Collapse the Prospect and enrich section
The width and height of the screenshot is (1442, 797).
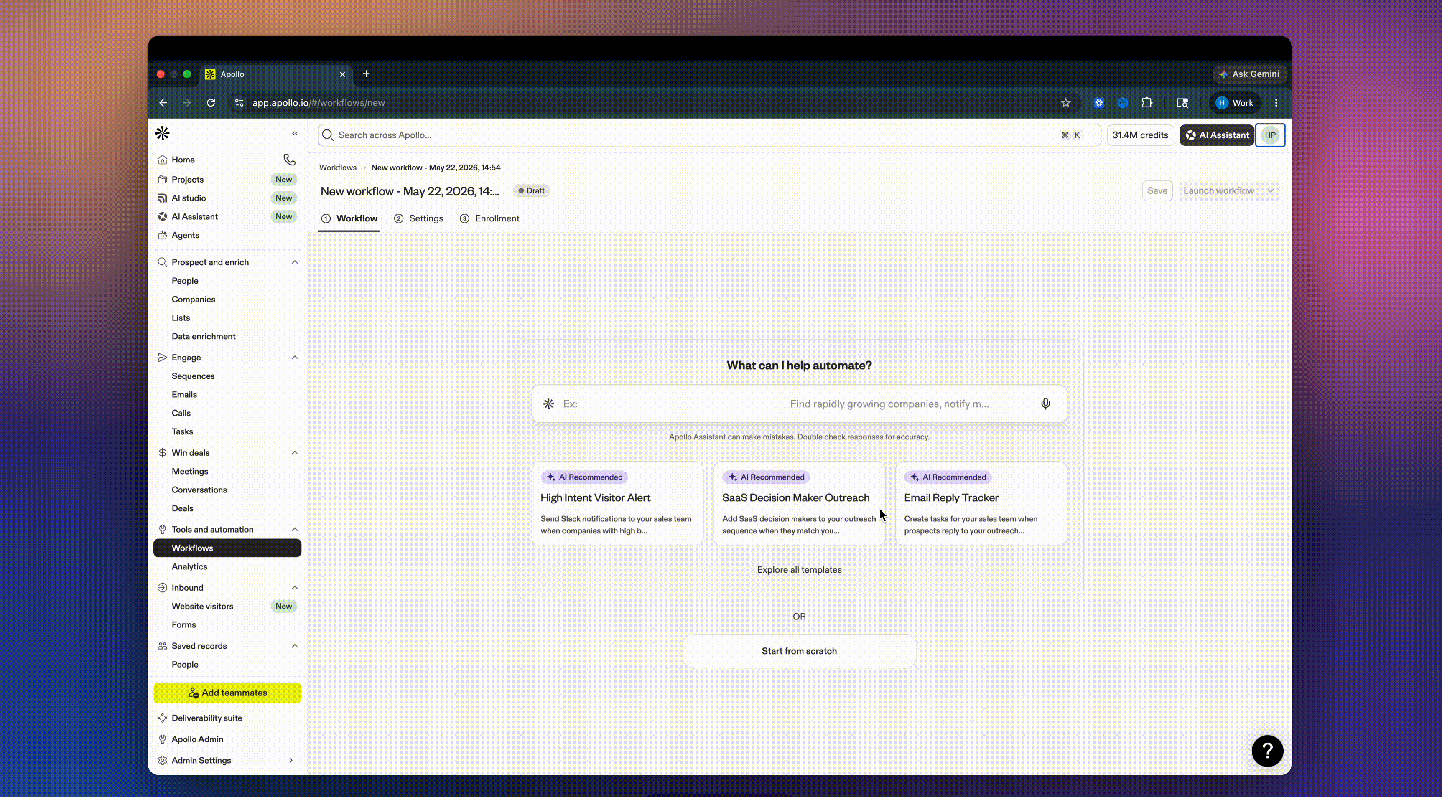pos(294,262)
